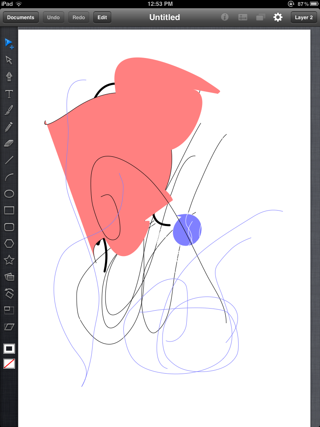Image resolution: width=320 pixels, height=427 pixels.
Task: Choose the Polygon hexagon tool
Action: point(9,244)
